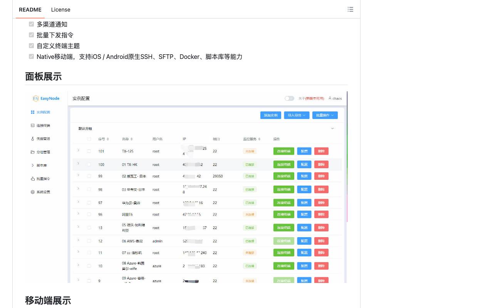
Task: Flip the switch next to 关于 in header
Action: (x=289, y=99)
